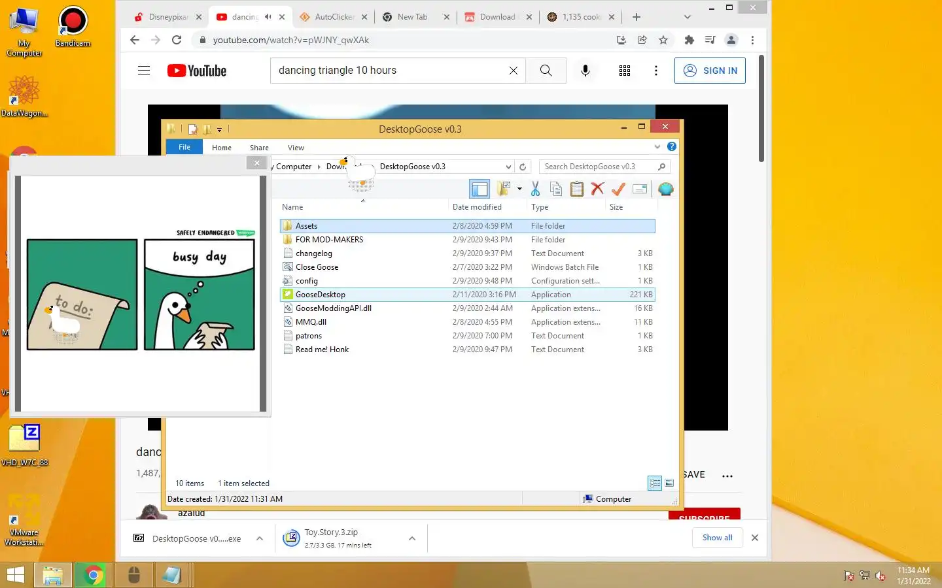942x588 pixels.
Task: Switch to the Download tab
Action: point(497,17)
